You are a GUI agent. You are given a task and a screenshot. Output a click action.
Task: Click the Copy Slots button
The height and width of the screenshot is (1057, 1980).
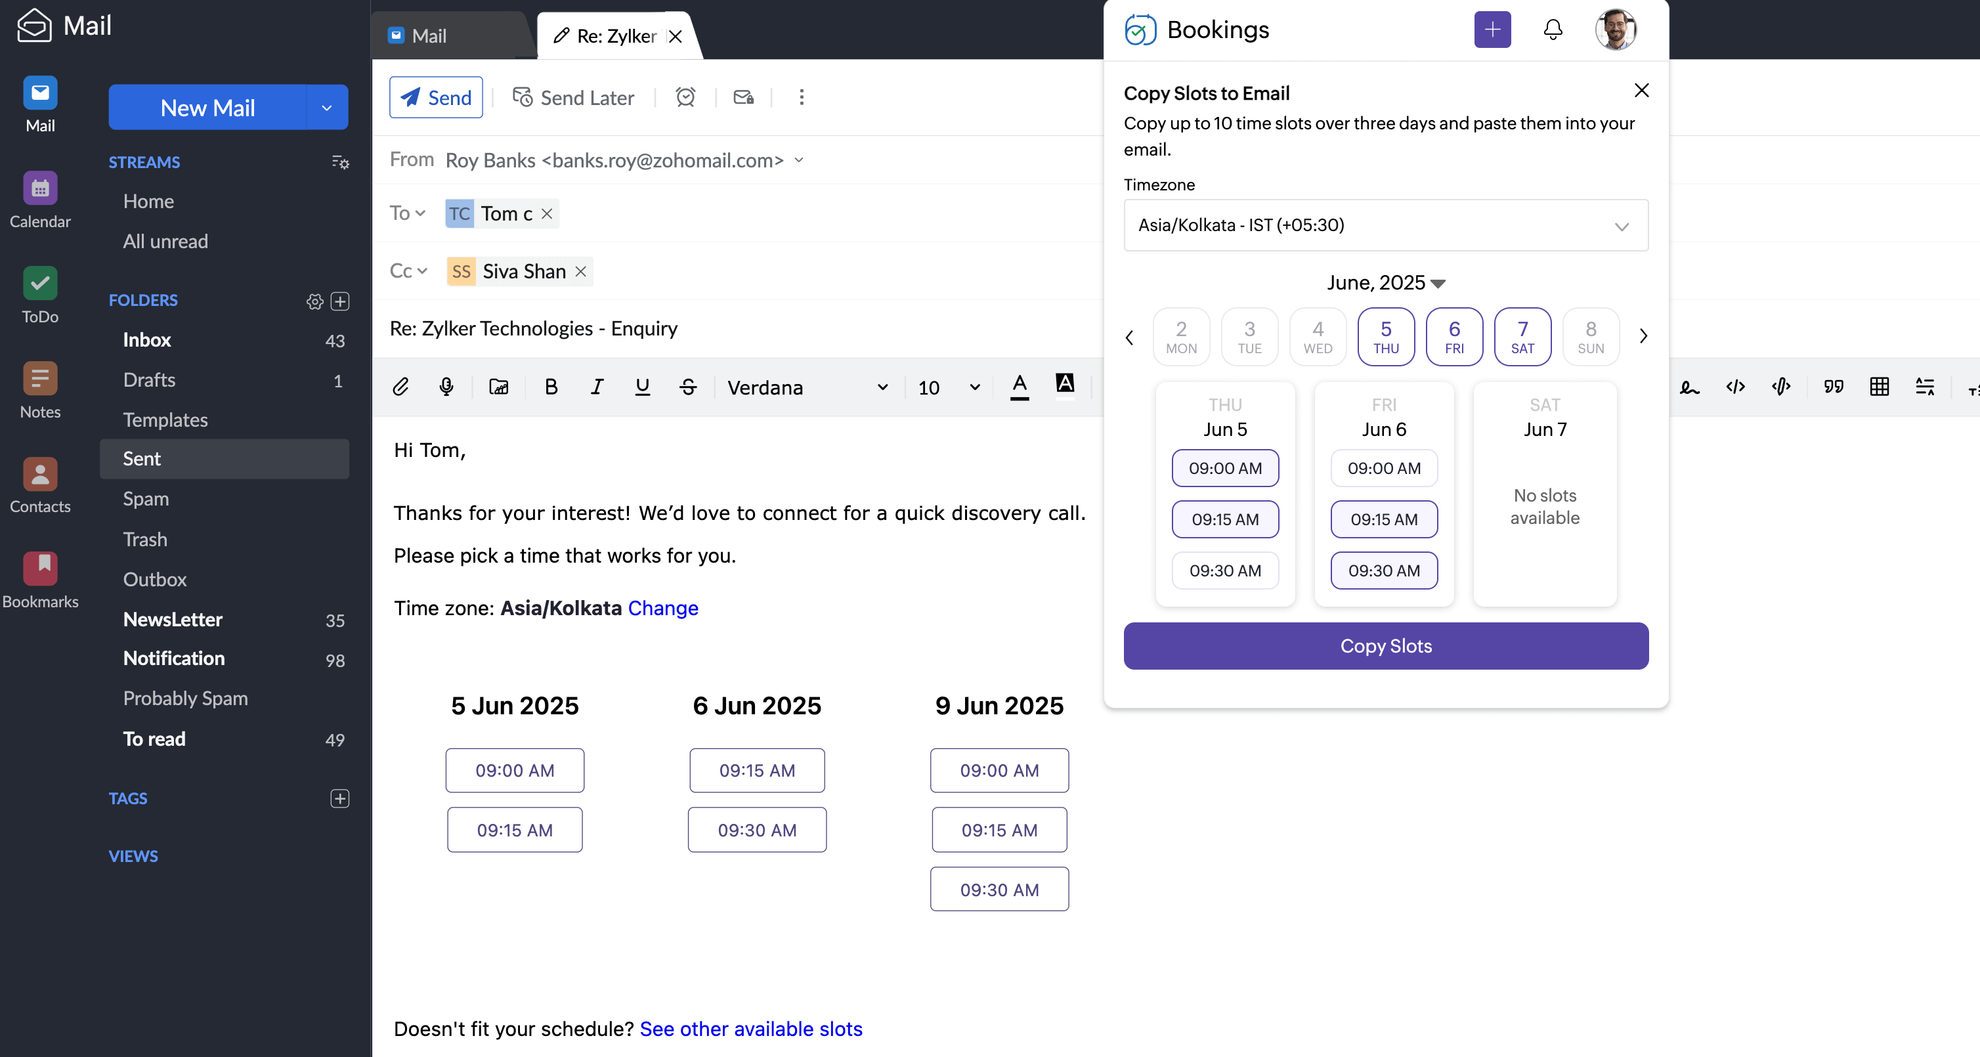[1385, 646]
